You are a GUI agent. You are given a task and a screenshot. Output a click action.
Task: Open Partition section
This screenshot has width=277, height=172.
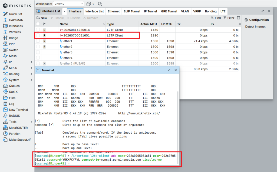point(12,134)
